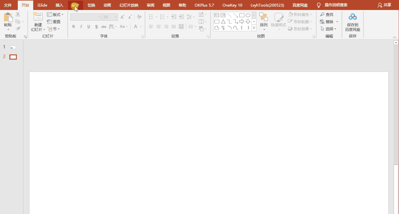Screen dimensions: 399x214
Task: Toggle text shadow S button
Action: (x=96, y=27)
